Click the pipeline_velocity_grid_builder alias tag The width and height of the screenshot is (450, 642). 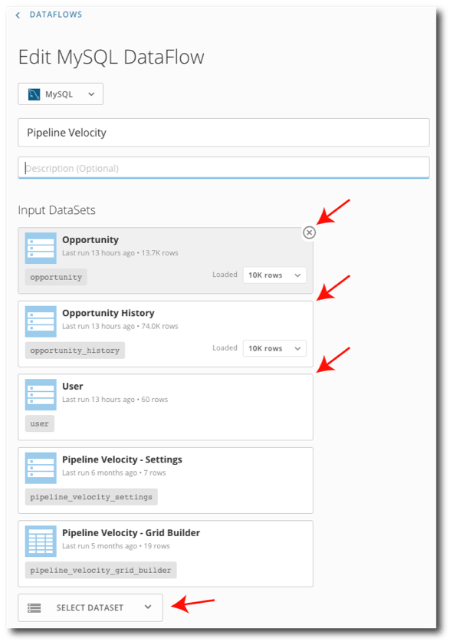100,571
